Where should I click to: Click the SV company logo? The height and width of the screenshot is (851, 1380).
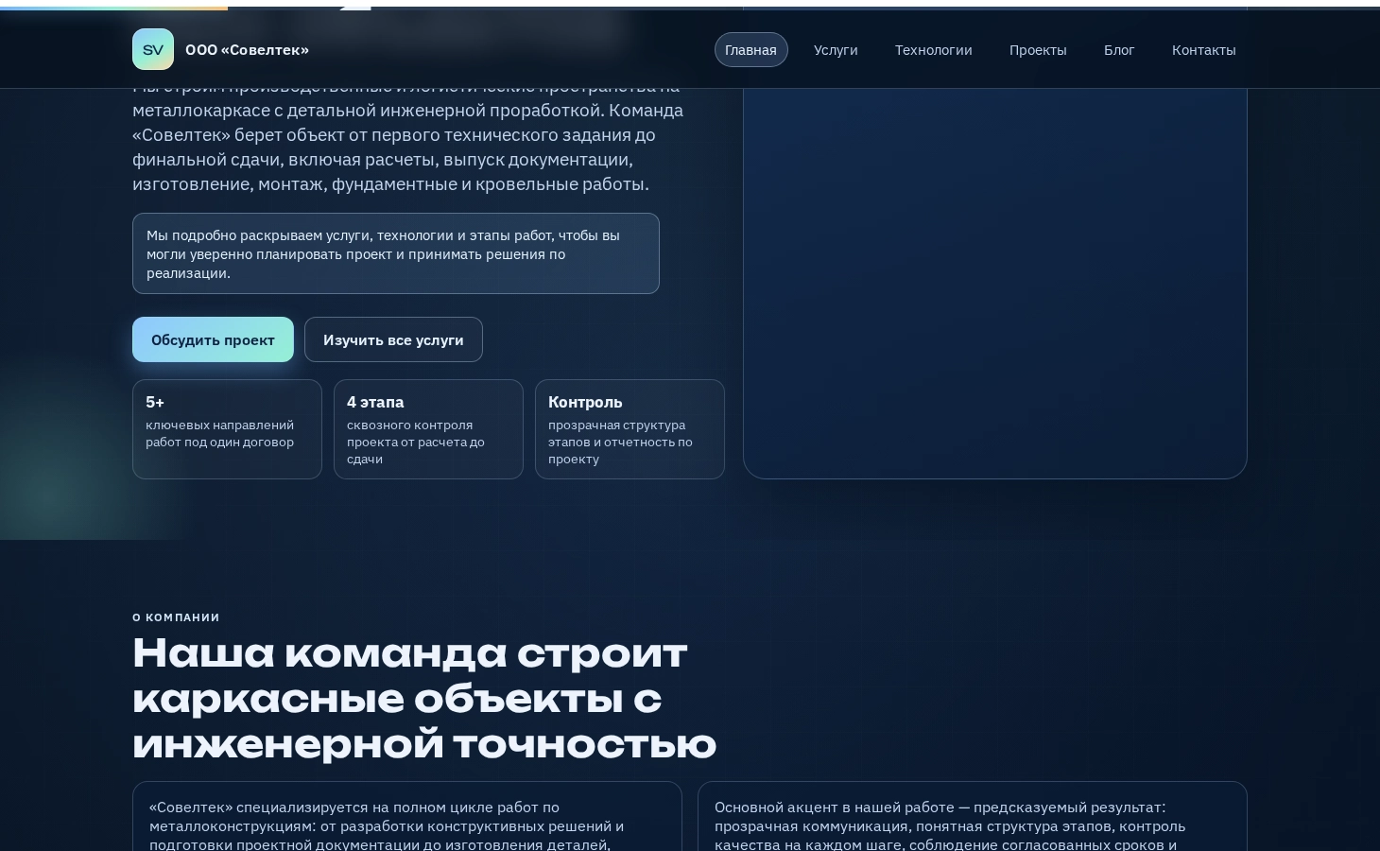(153, 49)
